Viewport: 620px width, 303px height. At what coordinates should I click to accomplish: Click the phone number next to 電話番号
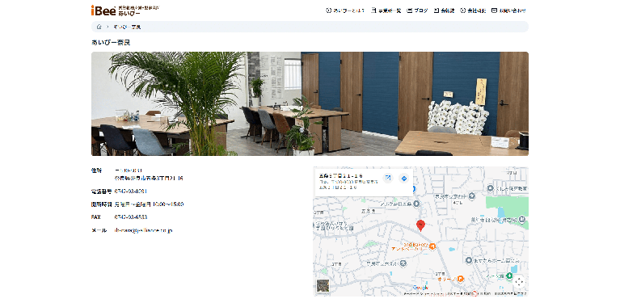tap(130, 191)
